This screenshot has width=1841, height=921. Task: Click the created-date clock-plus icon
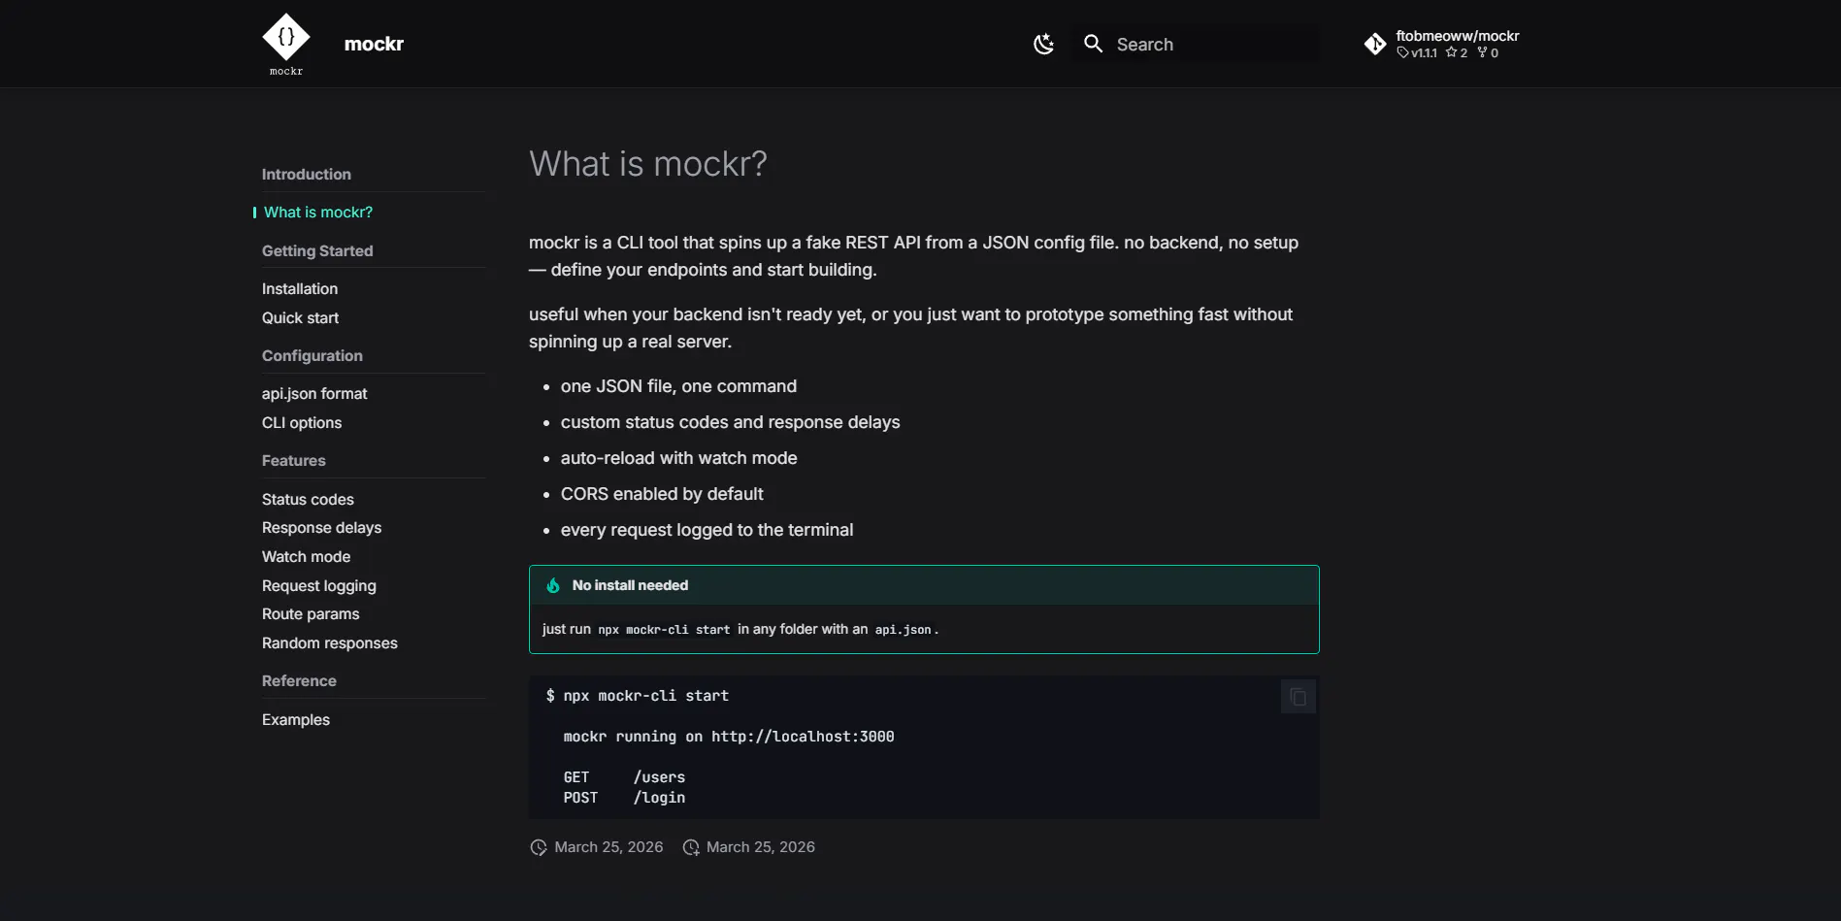coord(691,847)
